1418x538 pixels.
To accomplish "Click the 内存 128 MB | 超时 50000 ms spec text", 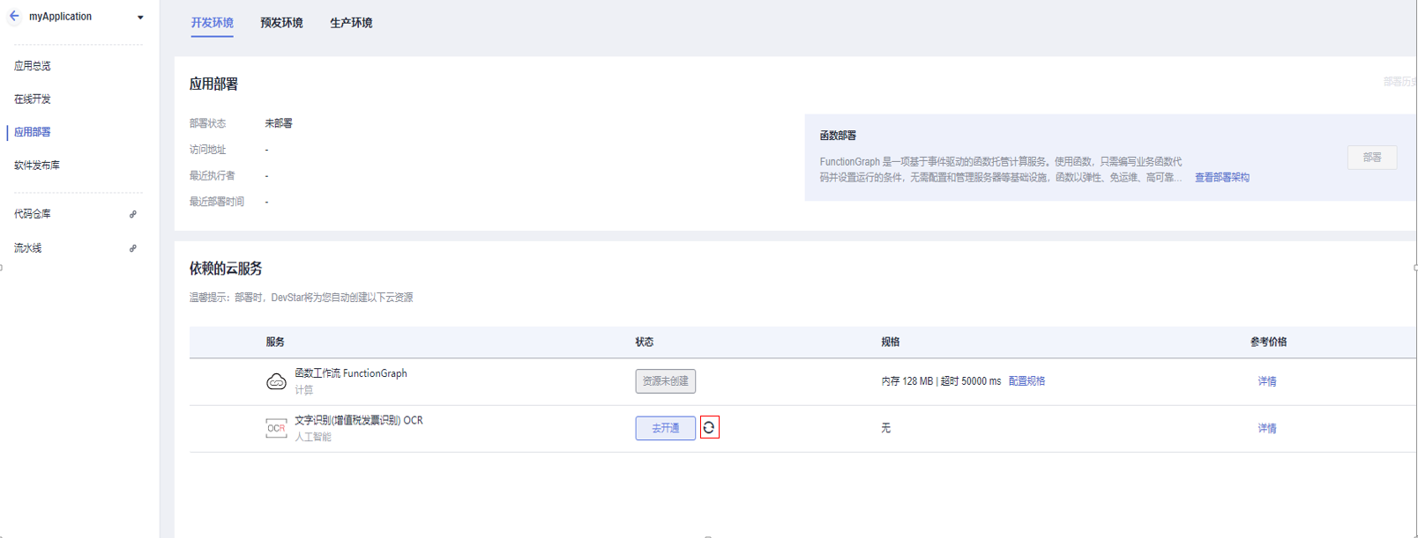I will (941, 381).
